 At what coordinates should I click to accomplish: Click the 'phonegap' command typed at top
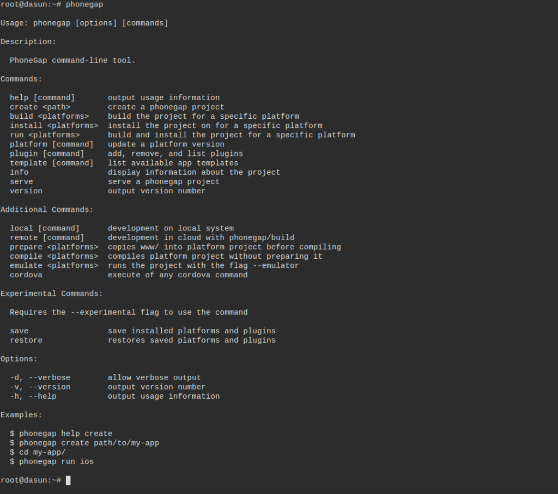pyautogui.click(x=84, y=4)
